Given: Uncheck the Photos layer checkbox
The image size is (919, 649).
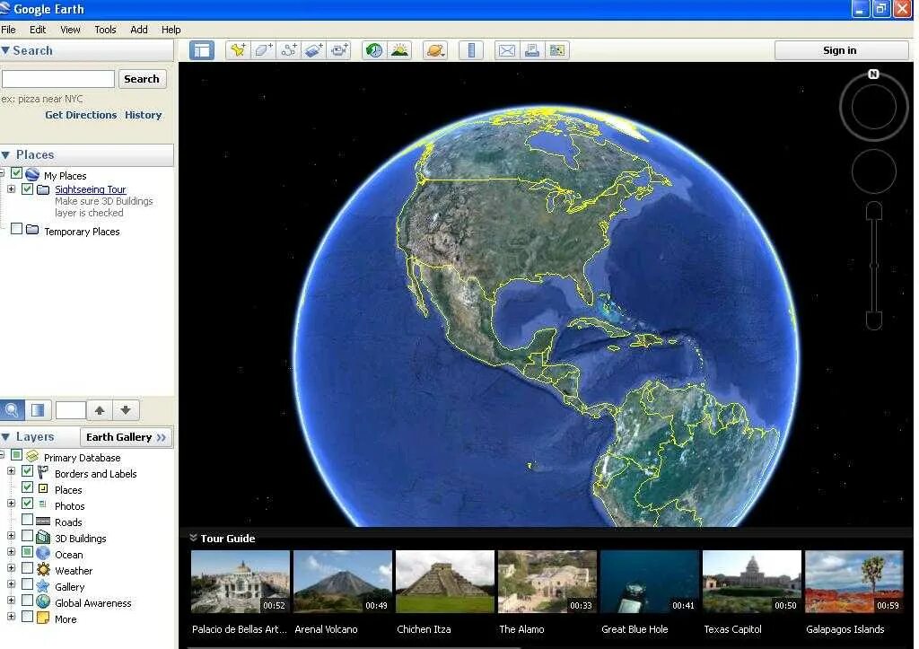Looking at the screenshot, I should [x=27, y=503].
